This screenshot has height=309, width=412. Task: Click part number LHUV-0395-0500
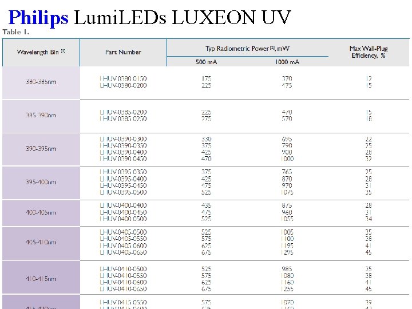pyautogui.click(x=123, y=192)
